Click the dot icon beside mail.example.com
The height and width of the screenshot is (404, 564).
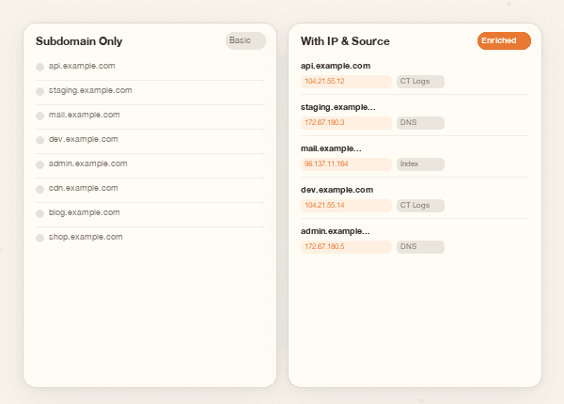coord(39,116)
